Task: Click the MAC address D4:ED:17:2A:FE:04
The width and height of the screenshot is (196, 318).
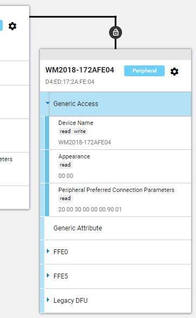Action: 70,82
